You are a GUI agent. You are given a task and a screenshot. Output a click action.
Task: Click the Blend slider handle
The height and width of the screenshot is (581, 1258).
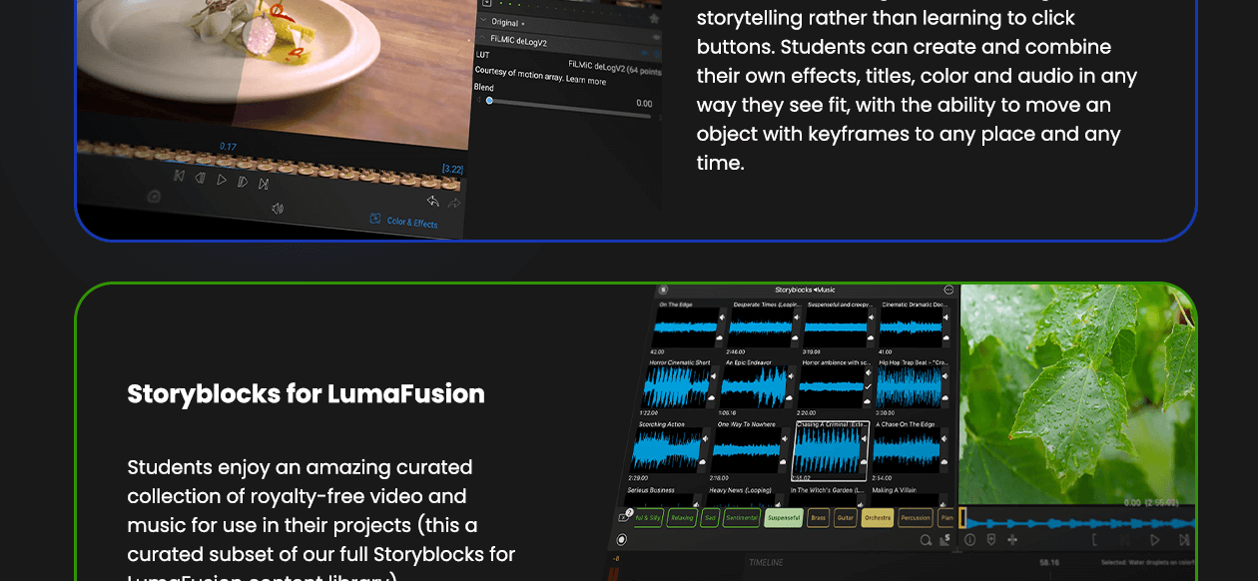click(489, 100)
